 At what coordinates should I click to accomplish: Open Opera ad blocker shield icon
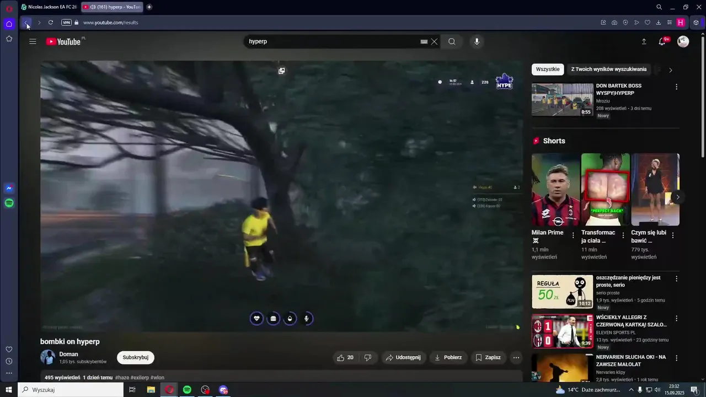click(625, 23)
